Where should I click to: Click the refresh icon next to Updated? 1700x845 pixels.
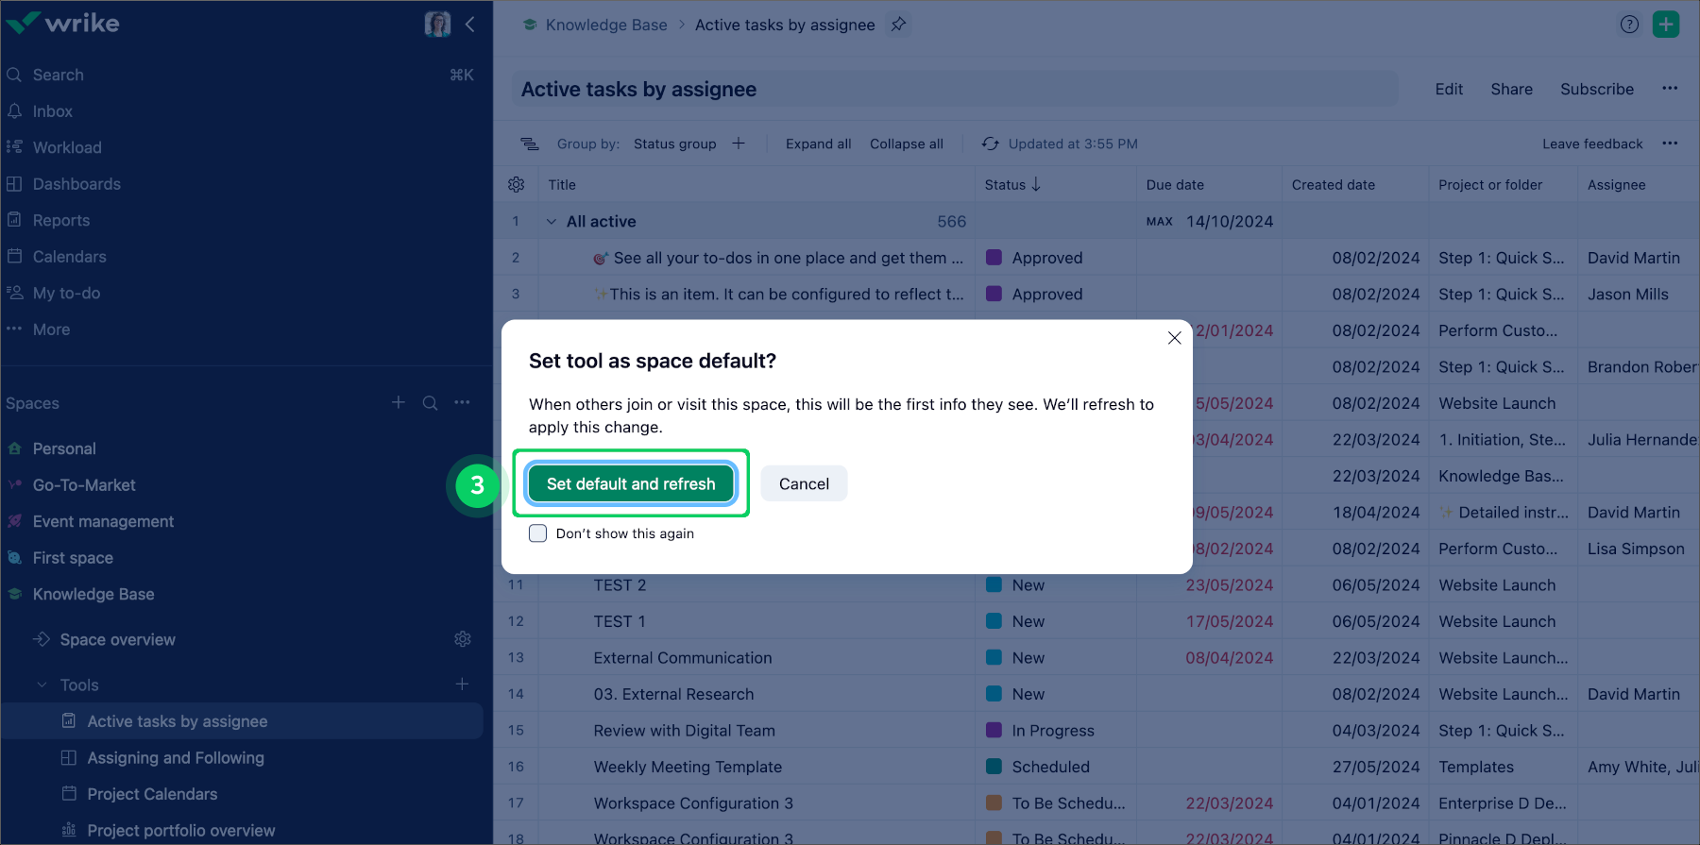point(990,144)
